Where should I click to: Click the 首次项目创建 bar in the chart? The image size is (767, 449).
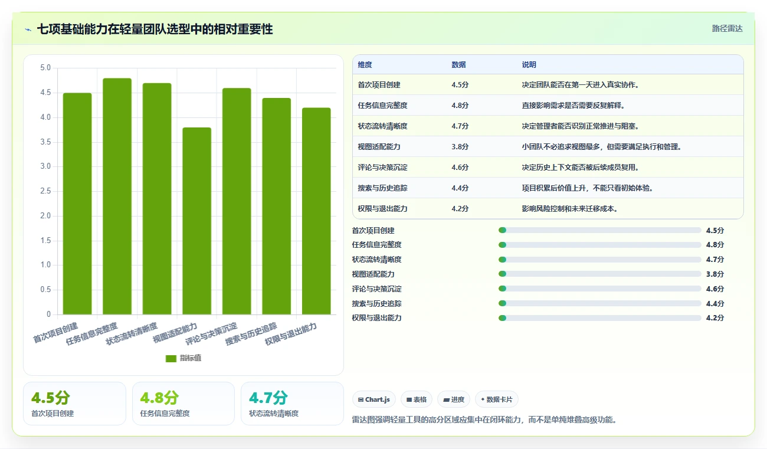click(x=77, y=204)
